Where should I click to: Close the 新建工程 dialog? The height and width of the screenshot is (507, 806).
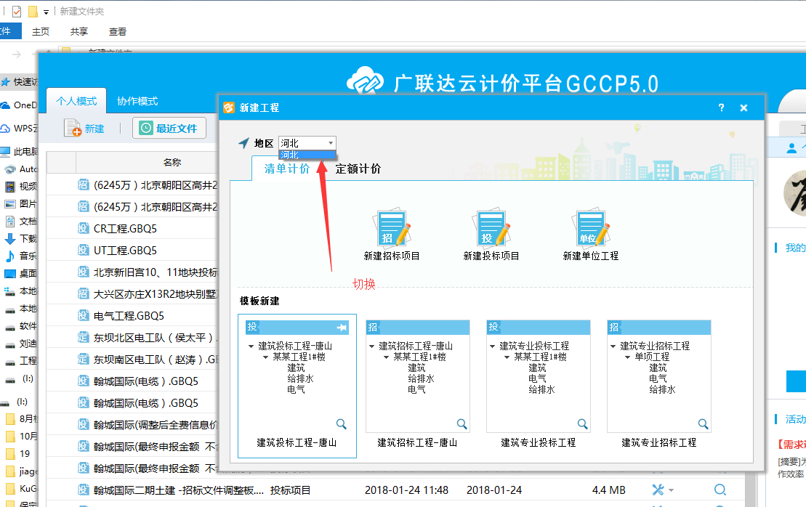pos(743,108)
